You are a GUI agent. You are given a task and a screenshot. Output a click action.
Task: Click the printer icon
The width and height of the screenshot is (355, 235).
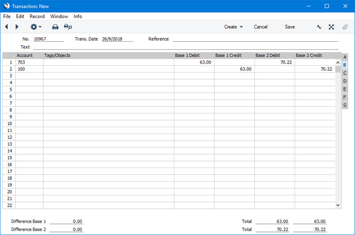55,27
